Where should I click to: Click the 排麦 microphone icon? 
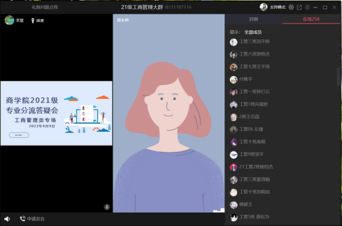coord(33,20)
